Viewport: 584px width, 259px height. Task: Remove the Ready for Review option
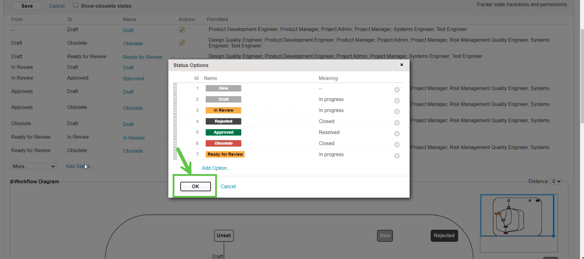[397, 156]
